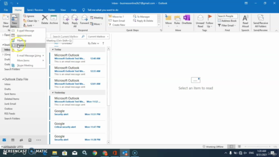
Task: Select the Deleted Items folder
Action: (12, 99)
